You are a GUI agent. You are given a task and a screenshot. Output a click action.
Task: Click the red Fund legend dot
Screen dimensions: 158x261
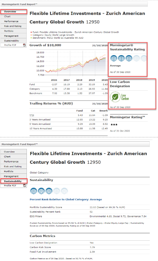31,32
